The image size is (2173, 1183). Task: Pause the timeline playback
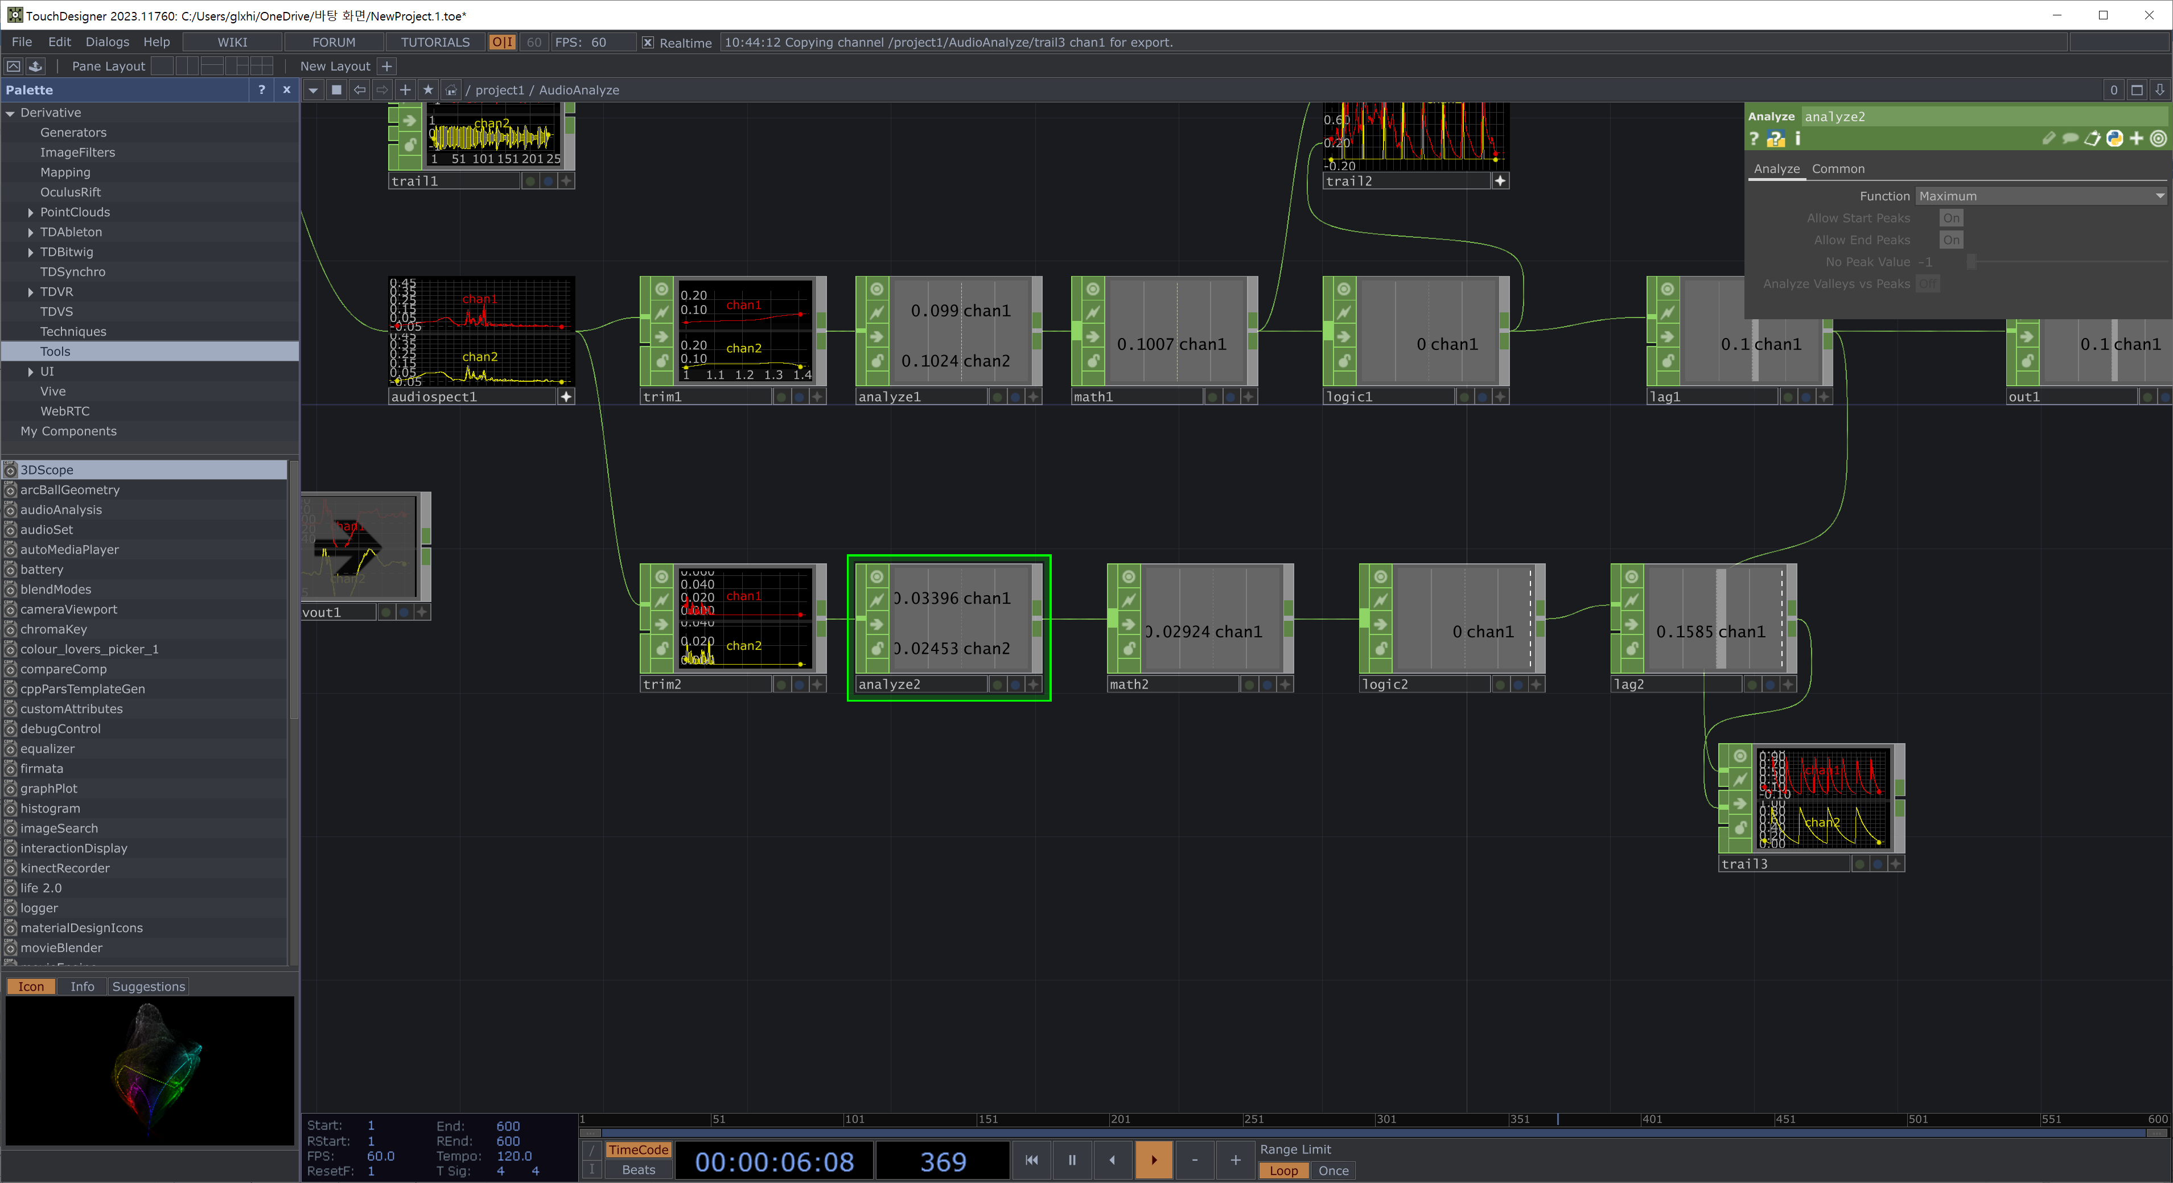1071,1160
